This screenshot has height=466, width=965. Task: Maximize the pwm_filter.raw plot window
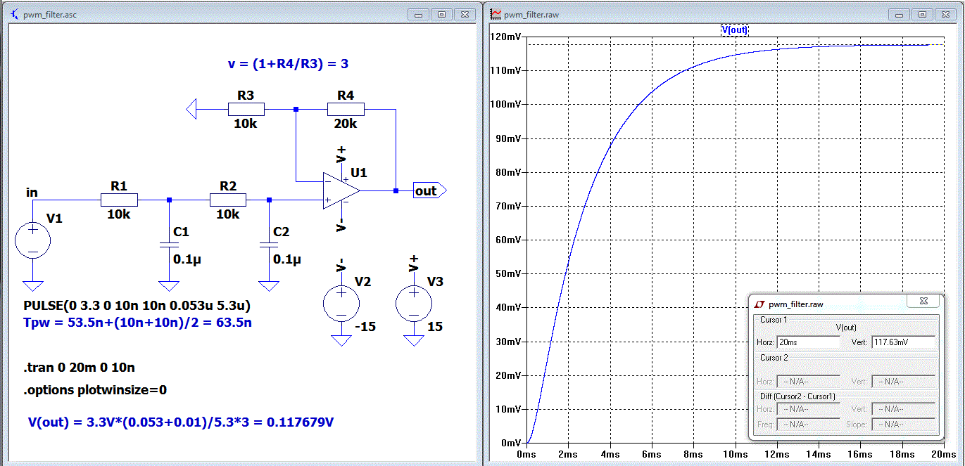tap(922, 14)
